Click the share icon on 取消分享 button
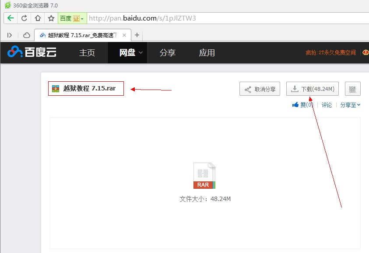 point(247,88)
